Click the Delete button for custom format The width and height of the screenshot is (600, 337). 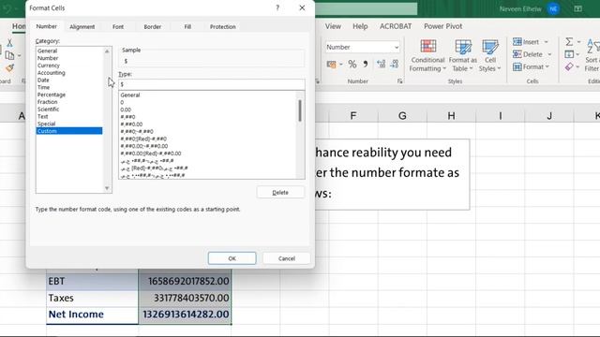[x=280, y=192]
